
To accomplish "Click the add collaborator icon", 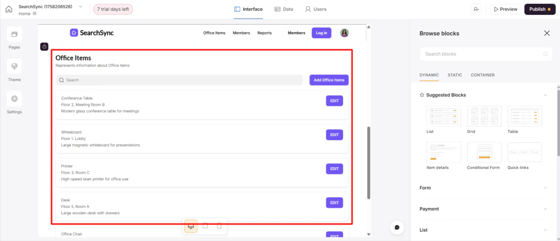I will click(x=476, y=9).
